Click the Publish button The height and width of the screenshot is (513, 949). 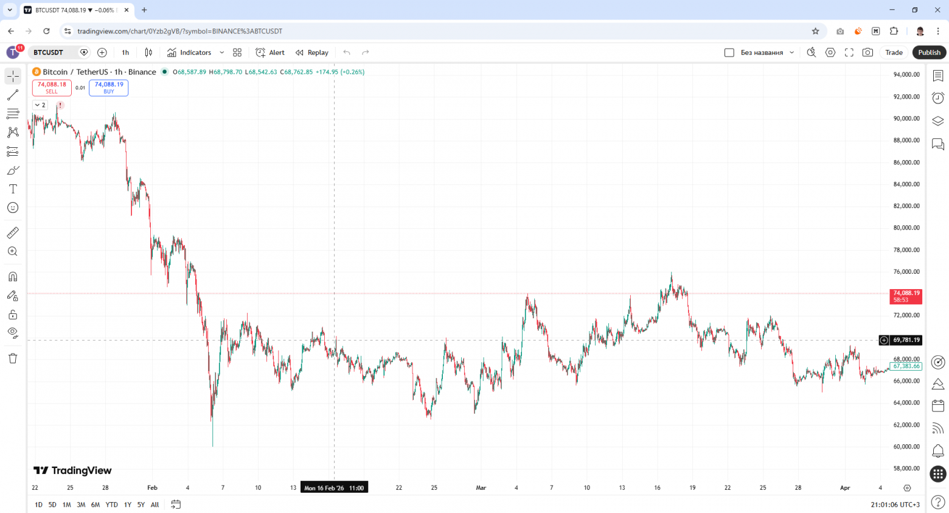[929, 52]
